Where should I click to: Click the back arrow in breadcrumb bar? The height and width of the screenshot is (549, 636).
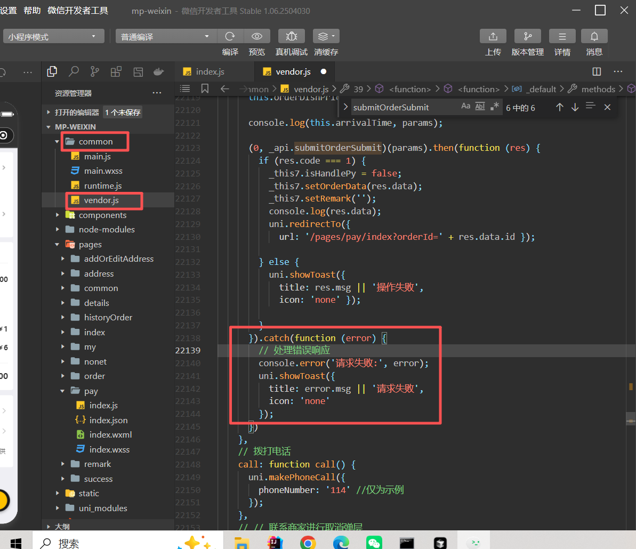(225, 89)
